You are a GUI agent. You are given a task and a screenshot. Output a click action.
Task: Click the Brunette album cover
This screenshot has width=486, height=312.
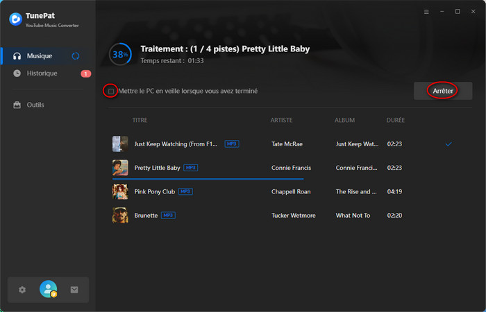pos(120,216)
